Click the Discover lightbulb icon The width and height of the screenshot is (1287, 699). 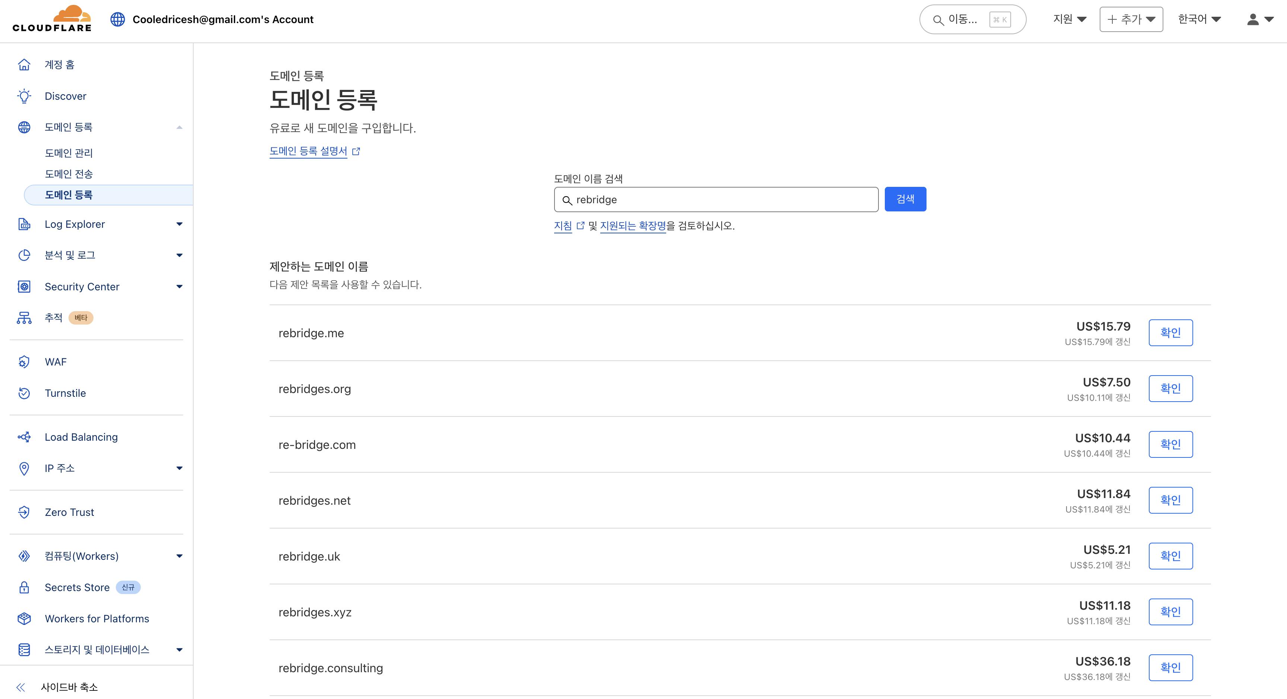[24, 96]
